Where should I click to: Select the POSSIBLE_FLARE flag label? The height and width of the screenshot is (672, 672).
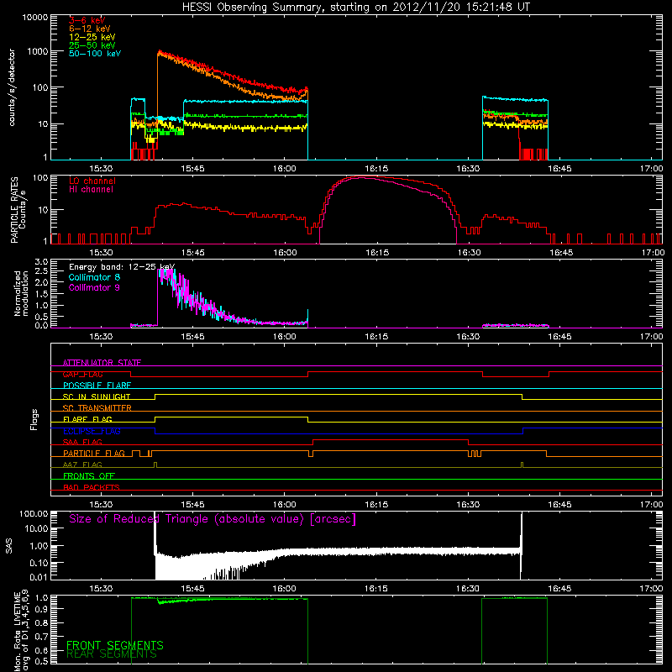click(97, 386)
